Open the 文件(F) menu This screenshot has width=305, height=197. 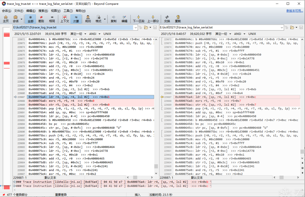[19, 11]
